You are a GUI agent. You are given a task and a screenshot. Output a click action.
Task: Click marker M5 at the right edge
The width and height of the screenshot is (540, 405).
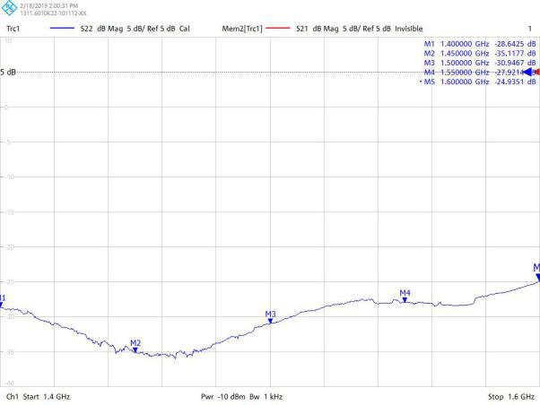536,277
